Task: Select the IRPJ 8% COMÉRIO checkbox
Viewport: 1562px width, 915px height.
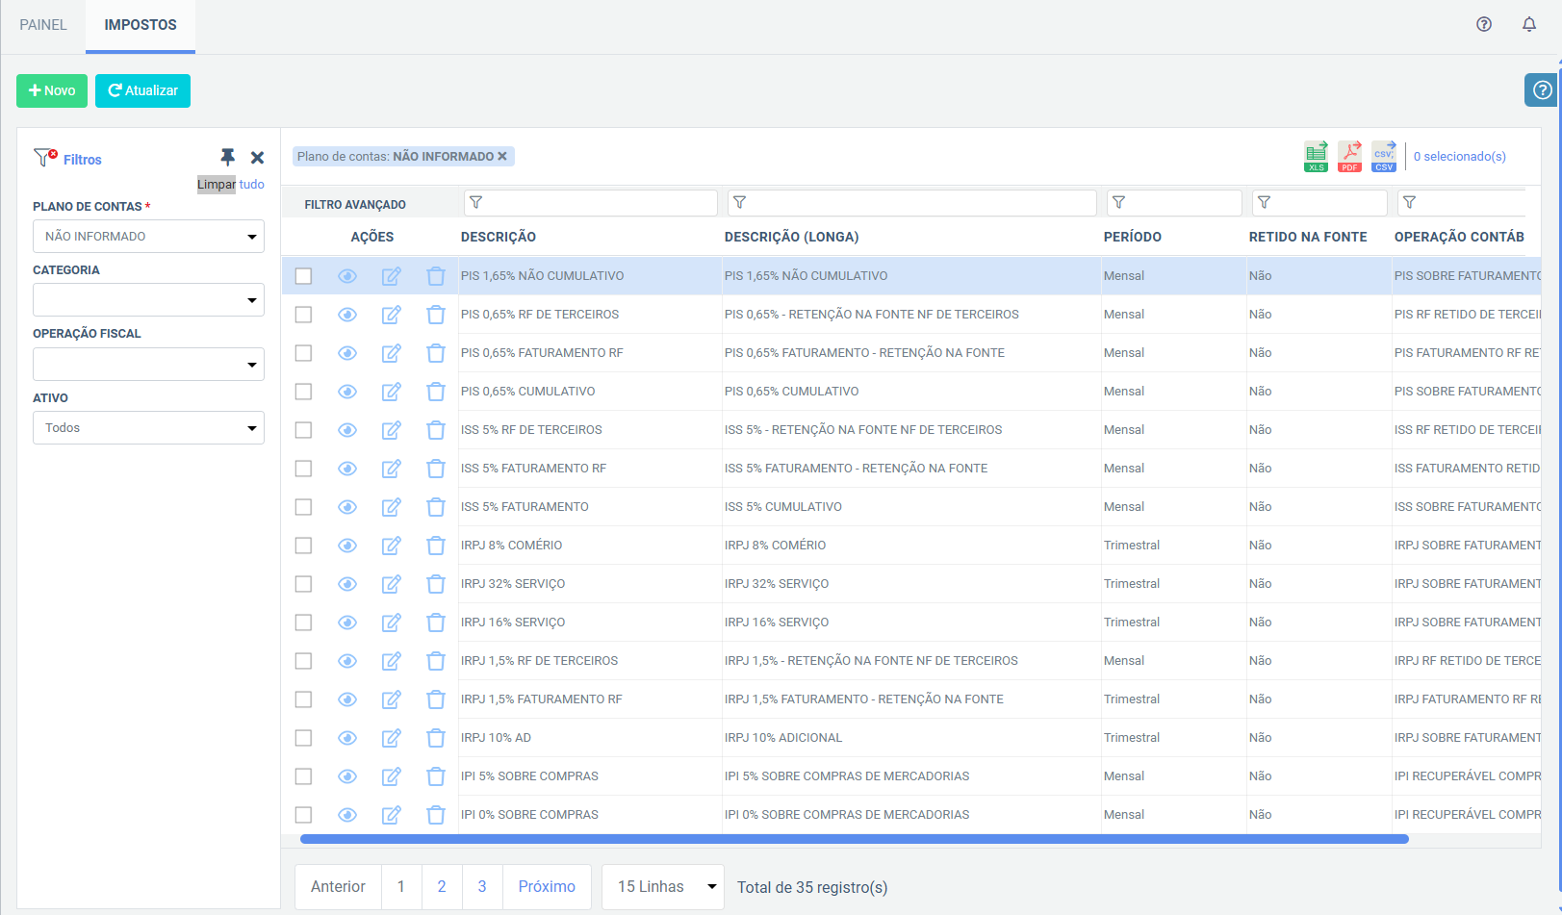Action: tap(303, 546)
